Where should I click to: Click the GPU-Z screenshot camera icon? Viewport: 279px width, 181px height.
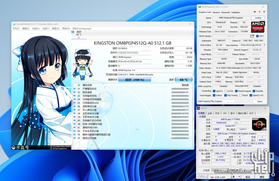pos(255,12)
